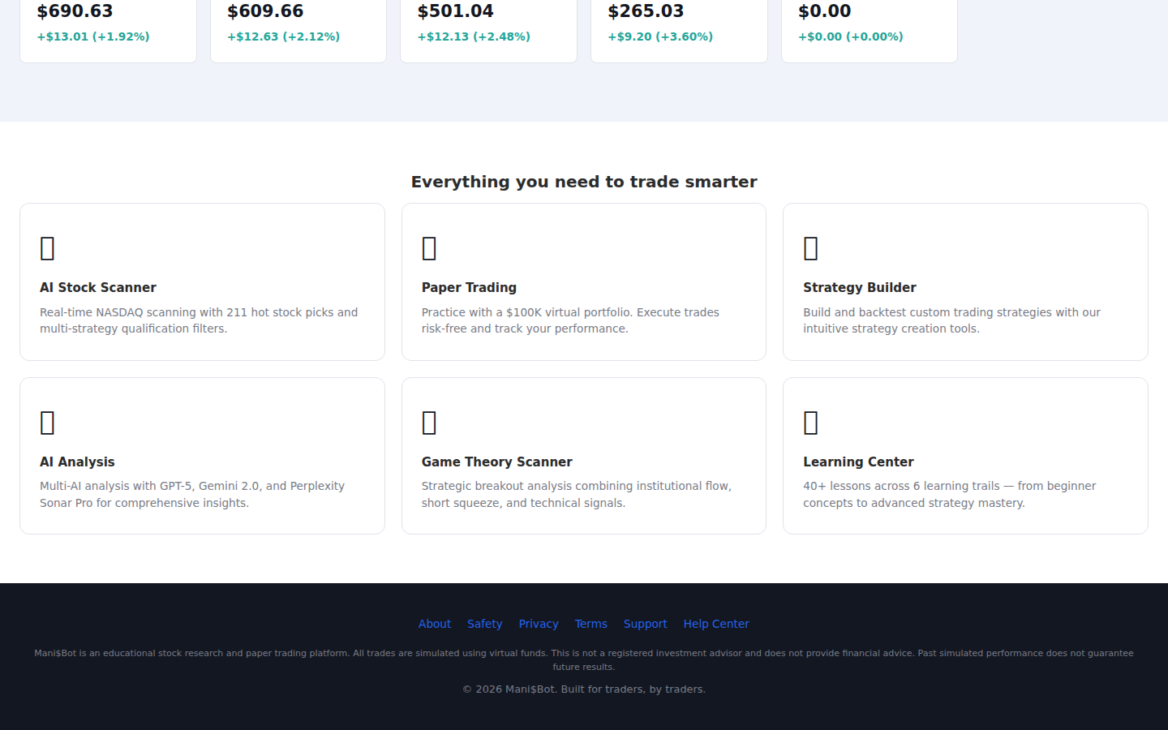Select the $690.63 portfolio stat card
The width and height of the screenshot is (1168, 730).
point(108,24)
